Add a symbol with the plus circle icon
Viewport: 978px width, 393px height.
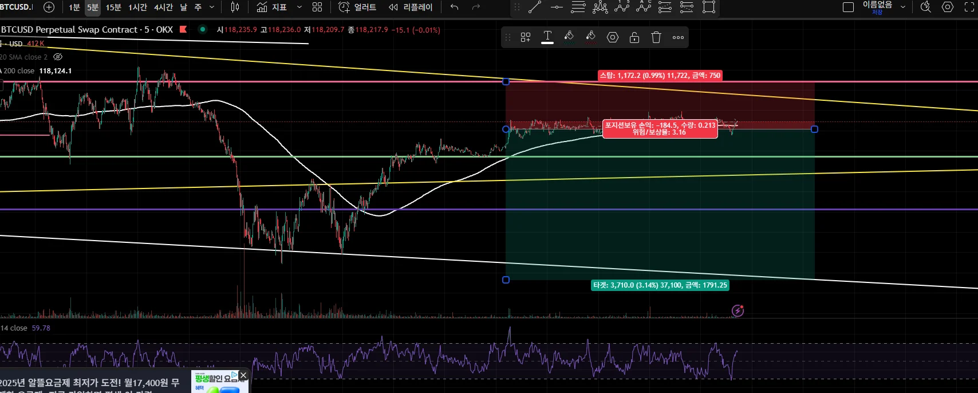[49, 7]
